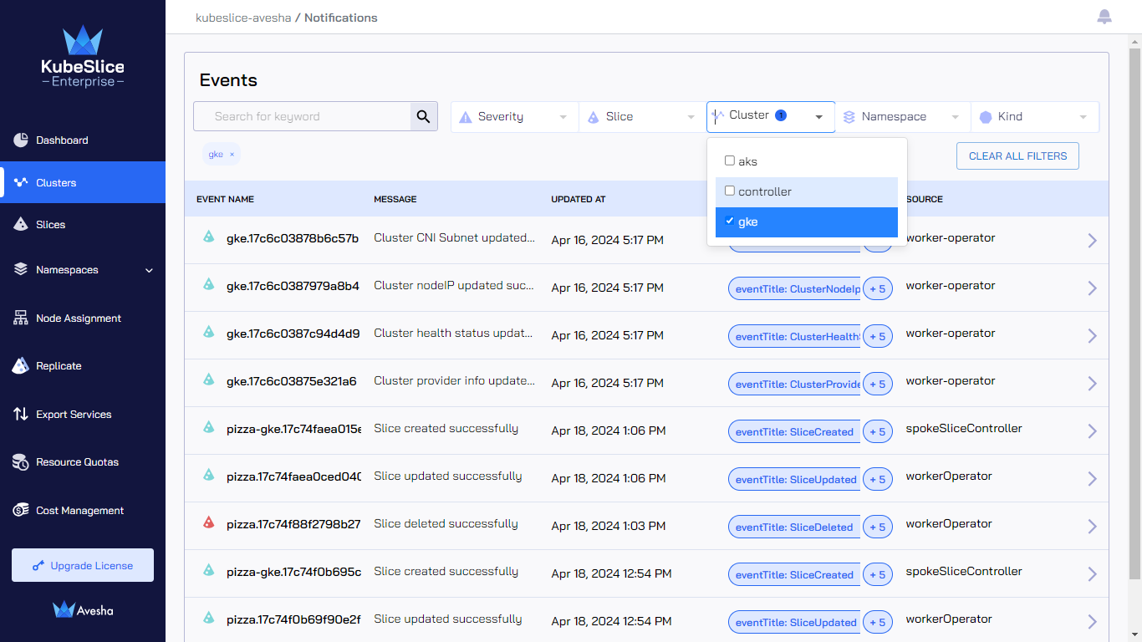Click 'Apr 18, 2024 1:03 PM' timestamp
This screenshot has width=1142, height=642.
click(609, 527)
